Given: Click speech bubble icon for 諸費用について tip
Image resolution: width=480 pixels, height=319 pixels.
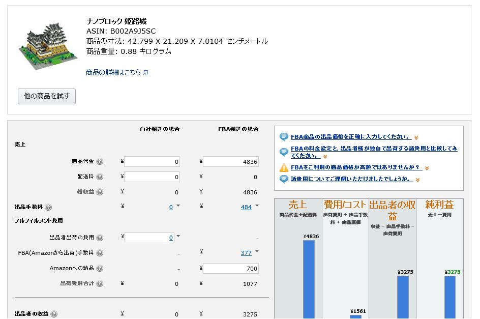Looking at the screenshot, I should click(x=284, y=179).
